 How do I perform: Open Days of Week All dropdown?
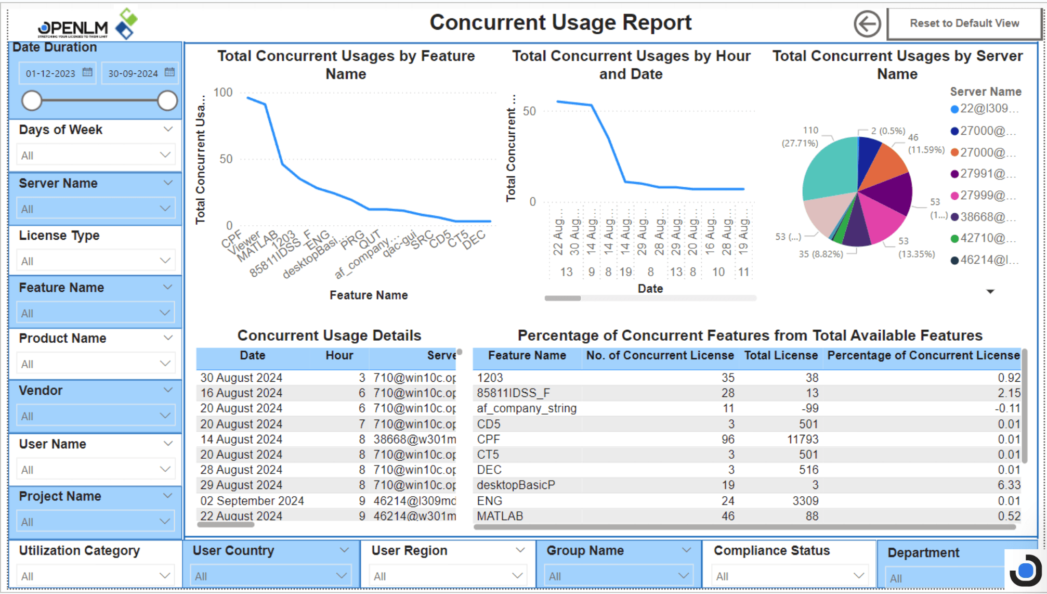[96, 155]
